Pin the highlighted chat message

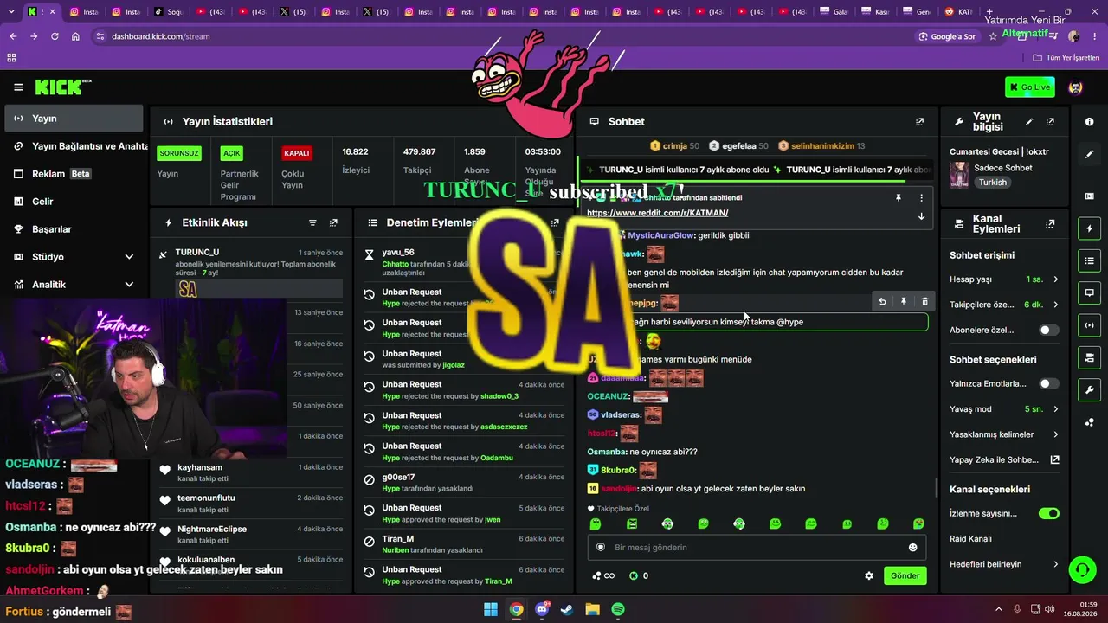coord(903,301)
